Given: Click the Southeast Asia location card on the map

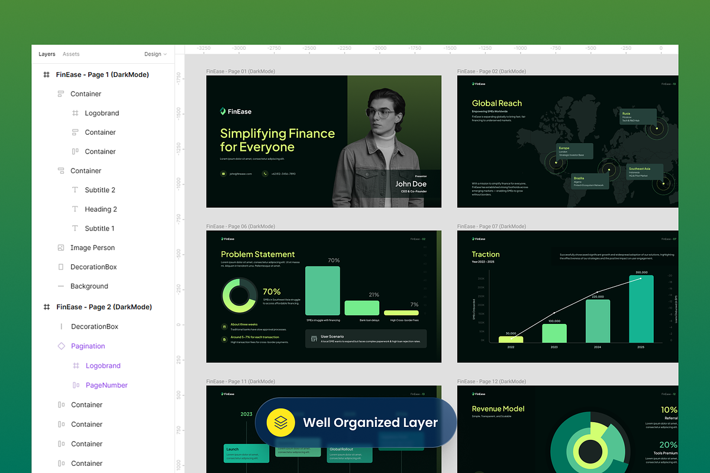Looking at the screenshot, I should pos(644,172).
